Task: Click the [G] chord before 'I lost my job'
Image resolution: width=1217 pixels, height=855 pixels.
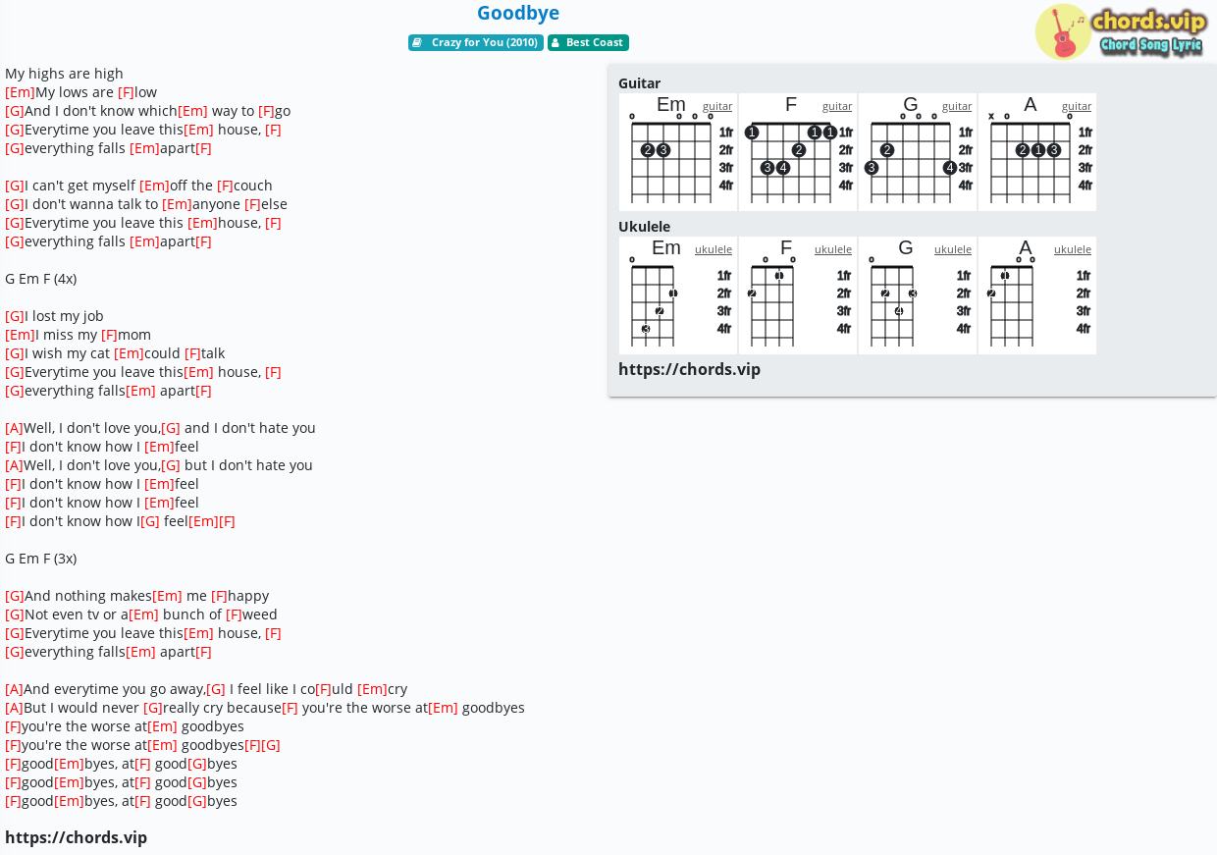Action: (x=15, y=316)
